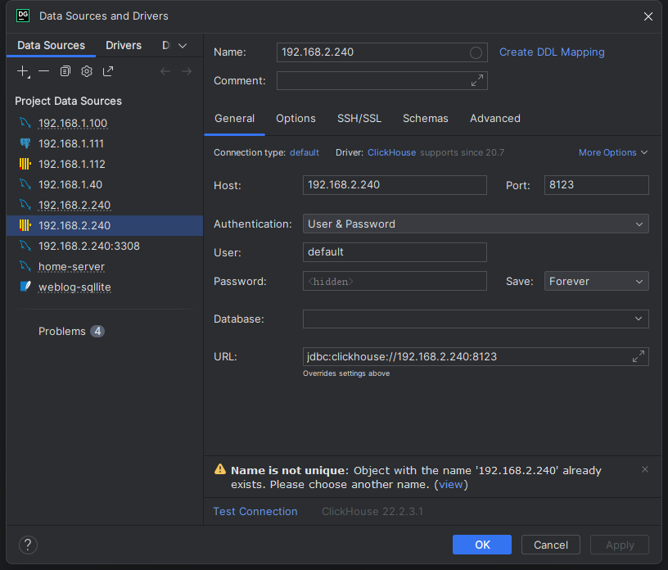Viewport: 668px width, 570px height.
Task: Click into the Port input field
Action: (x=596, y=185)
